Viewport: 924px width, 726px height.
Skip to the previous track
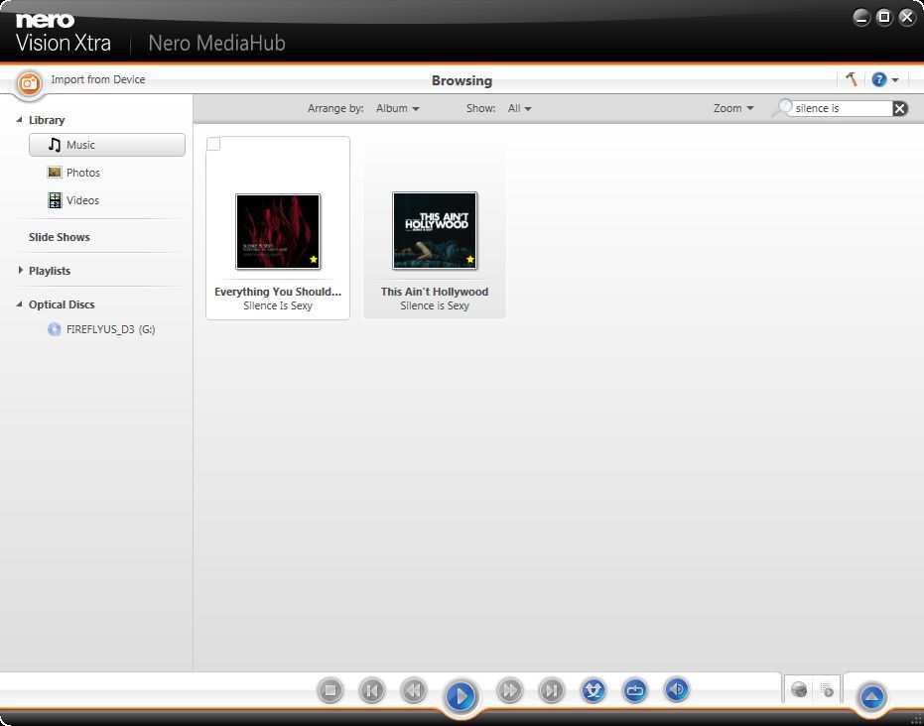(372, 690)
